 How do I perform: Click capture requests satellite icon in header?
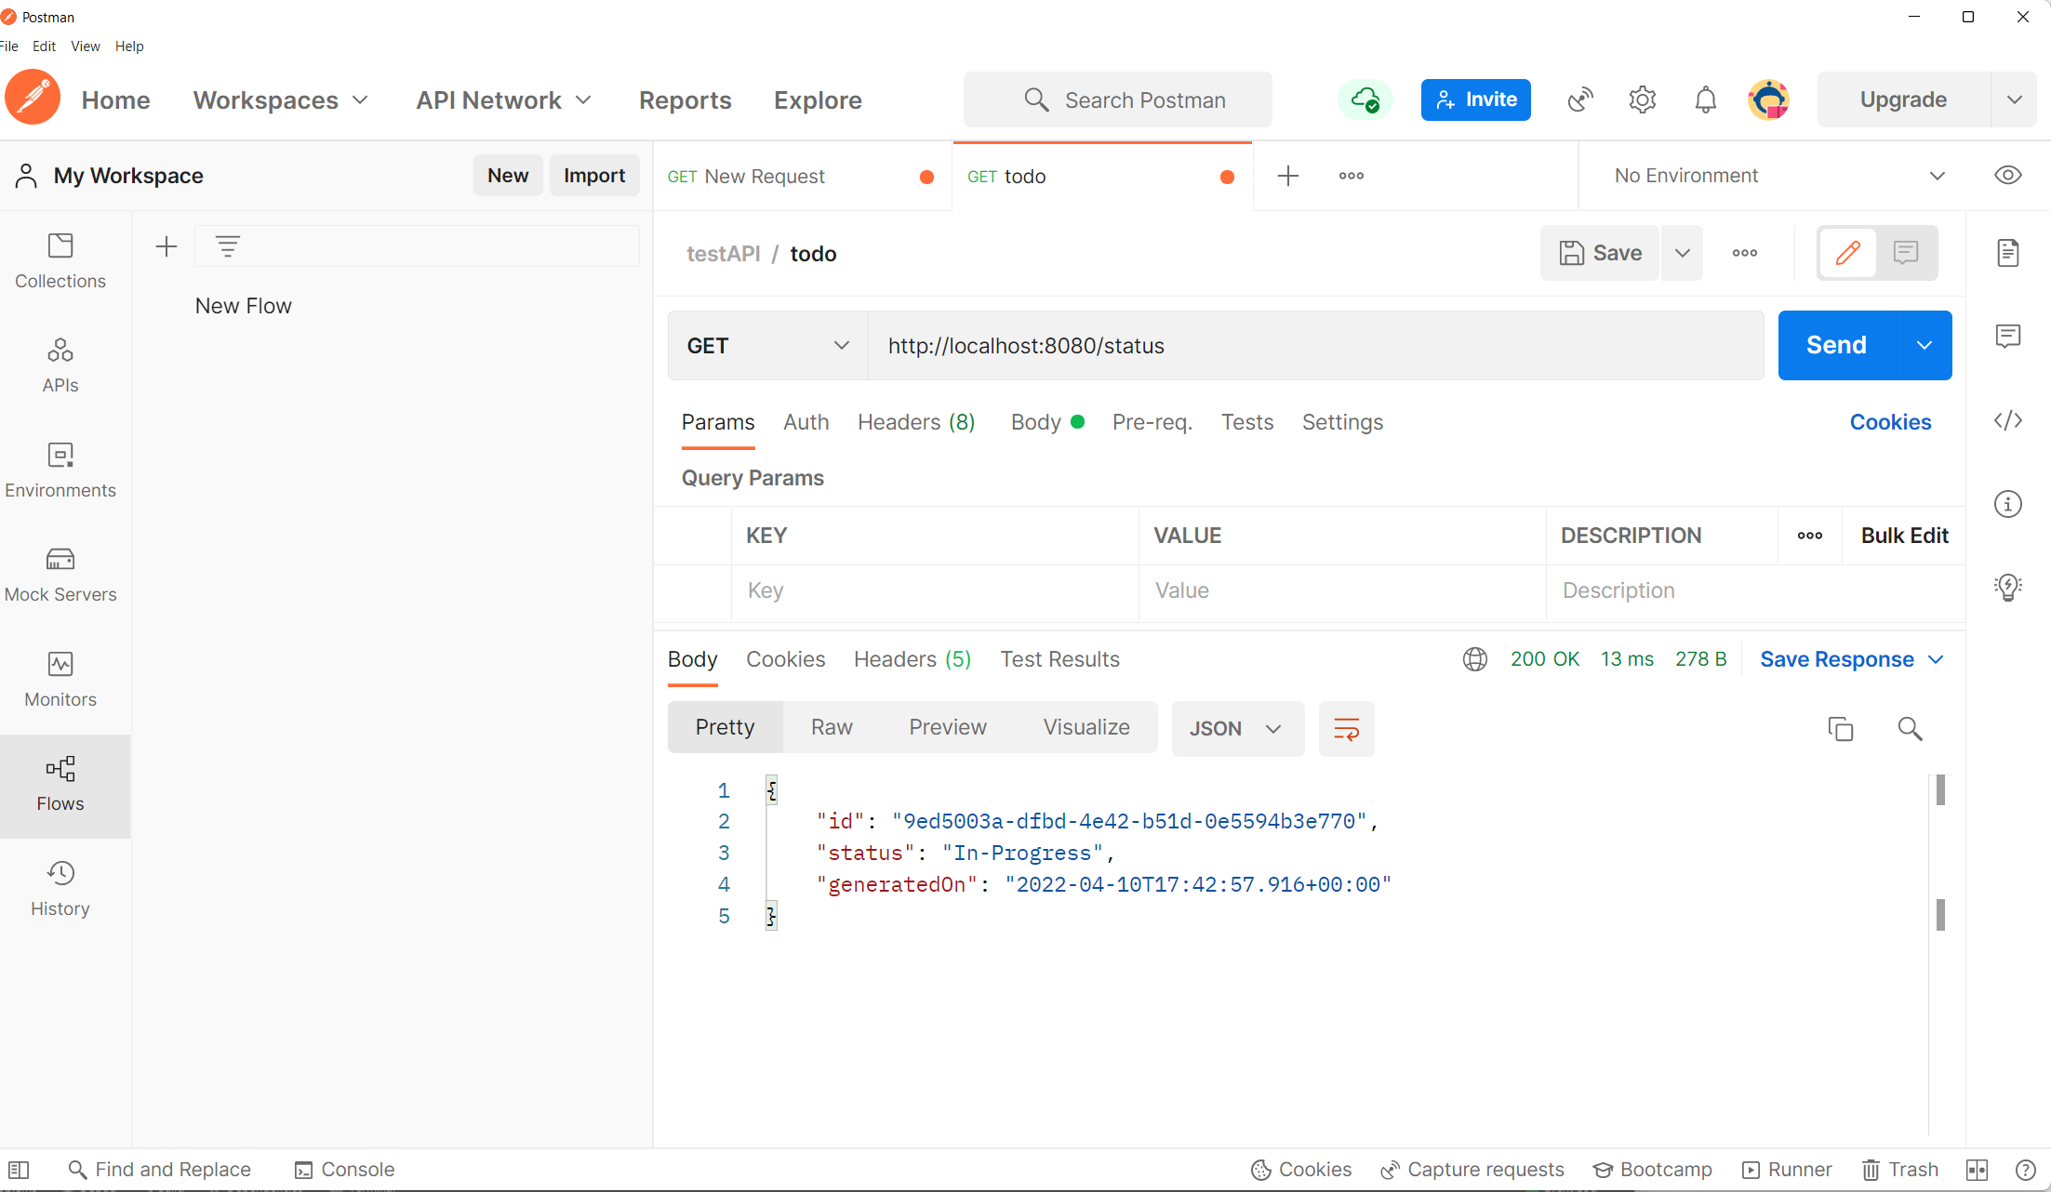pyautogui.click(x=1580, y=99)
